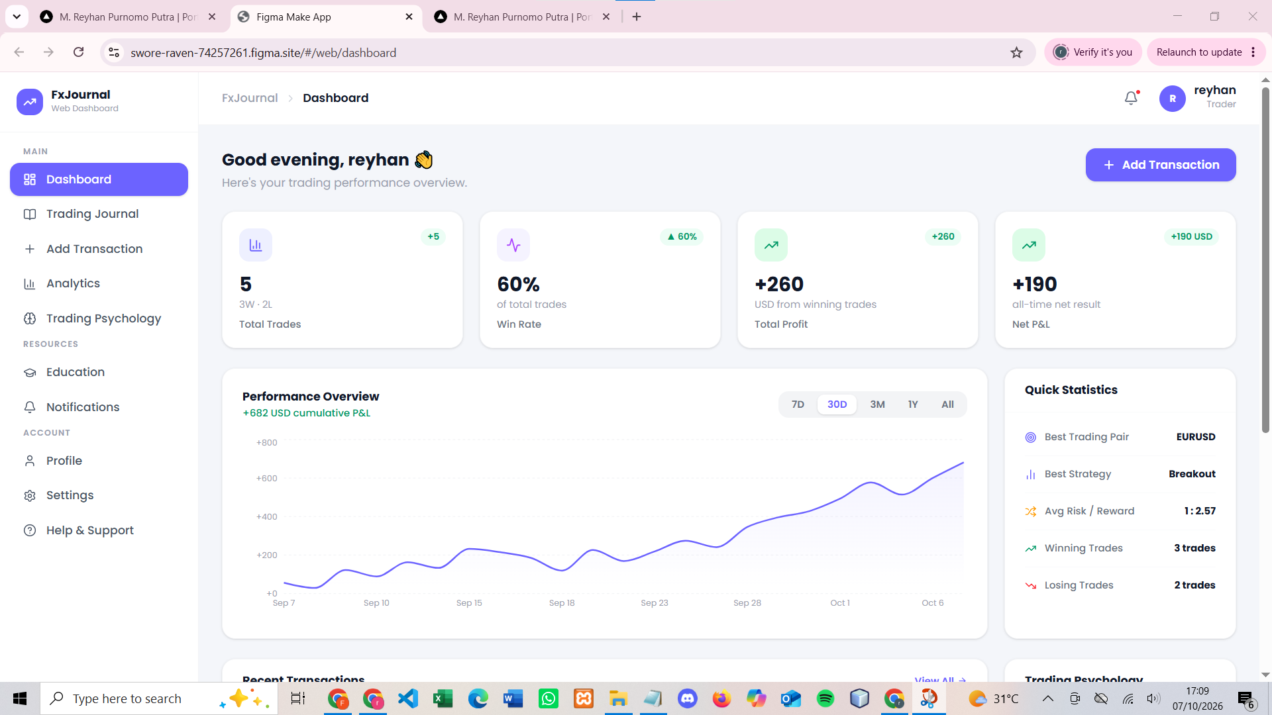
Task: Click the Windows taskbar search box
Action: point(159,698)
